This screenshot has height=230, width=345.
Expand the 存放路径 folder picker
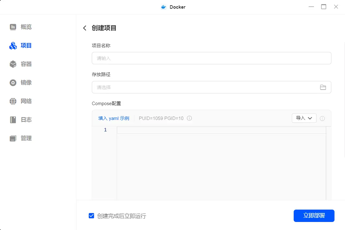click(x=323, y=87)
